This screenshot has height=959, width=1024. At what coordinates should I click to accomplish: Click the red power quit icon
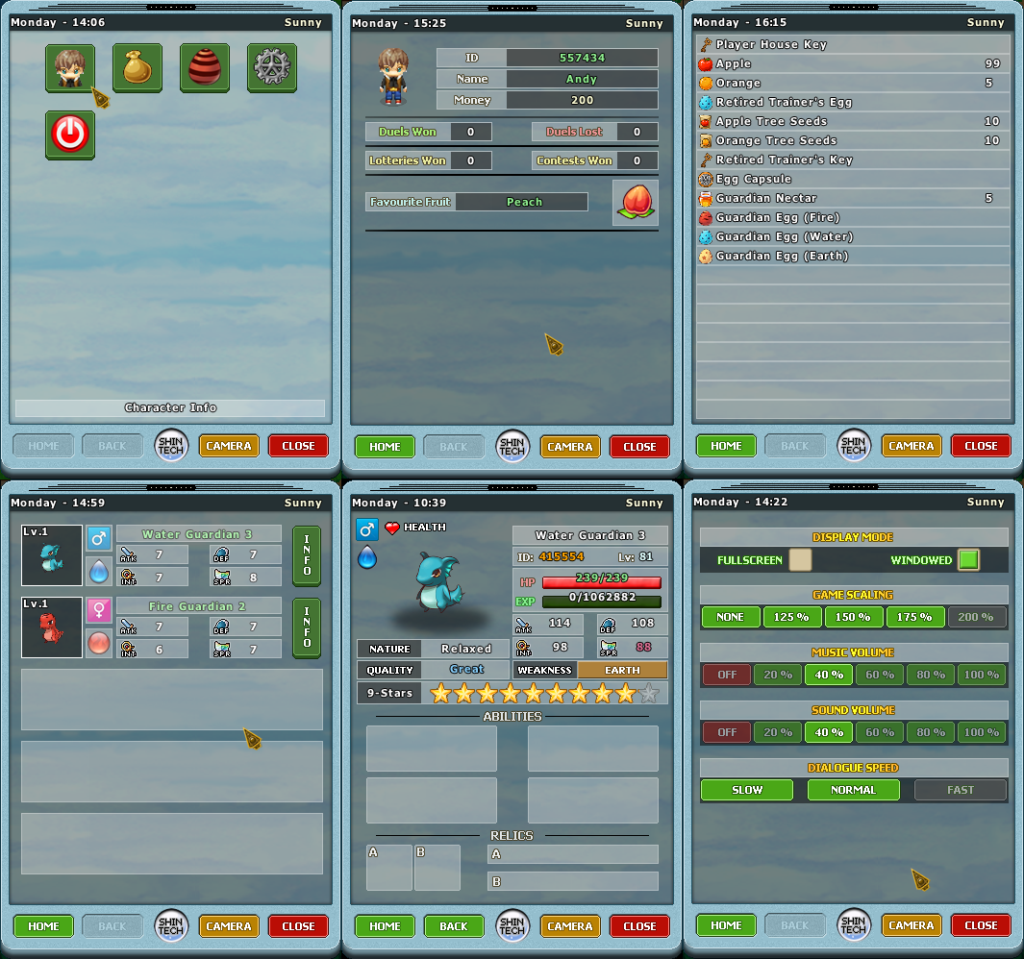70,135
